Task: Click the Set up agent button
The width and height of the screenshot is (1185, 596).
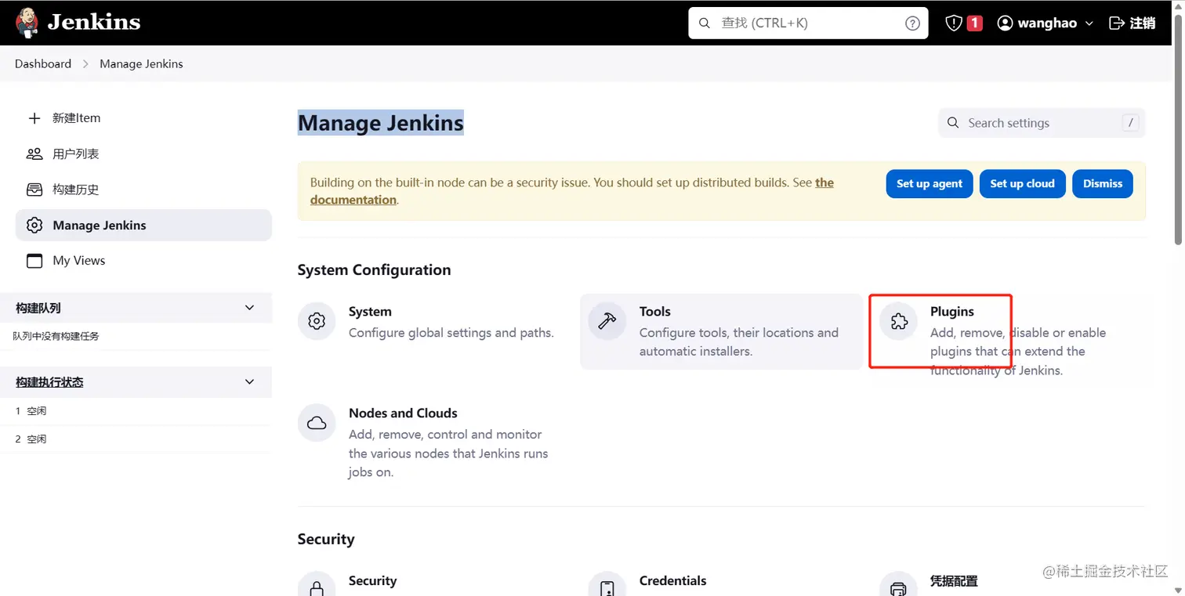Action: pyautogui.click(x=930, y=183)
